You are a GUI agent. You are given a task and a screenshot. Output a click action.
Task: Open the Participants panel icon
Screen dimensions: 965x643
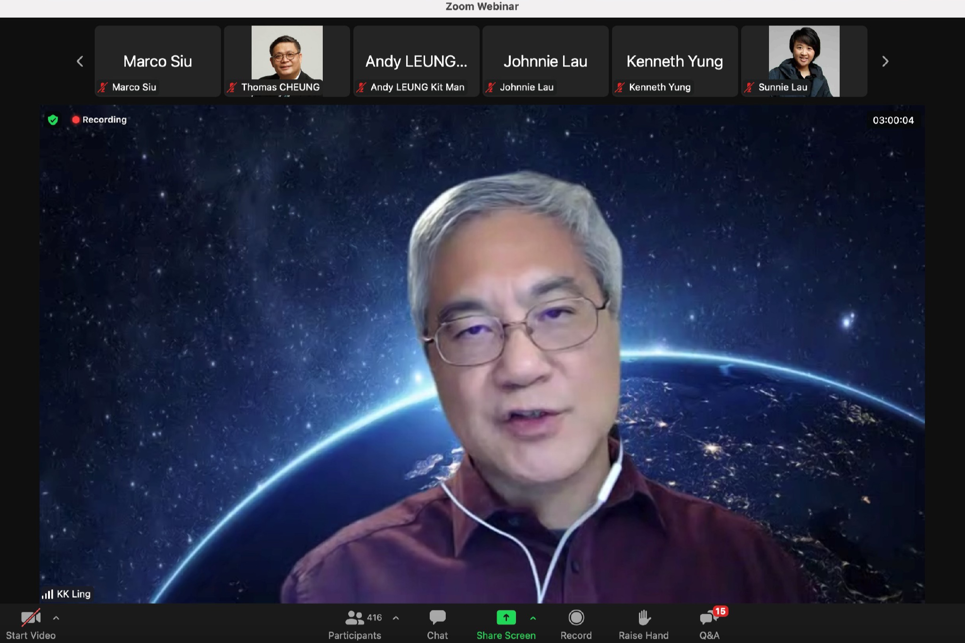pos(354,617)
